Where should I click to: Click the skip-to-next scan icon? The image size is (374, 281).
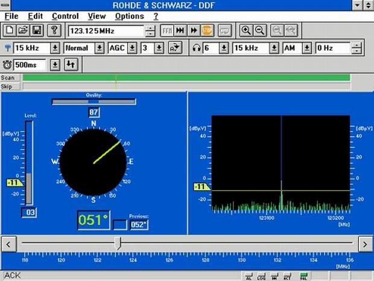point(180,30)
